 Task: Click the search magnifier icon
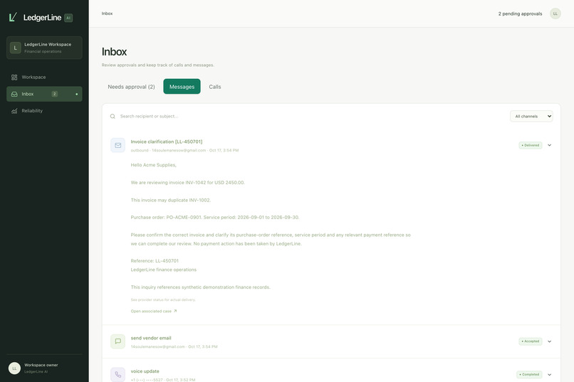click(x=113, y=116)
